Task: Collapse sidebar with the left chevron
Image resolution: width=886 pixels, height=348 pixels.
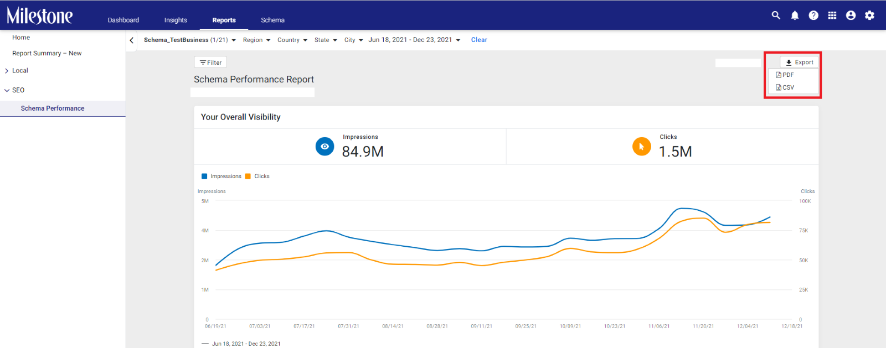Action: (131, 40)
